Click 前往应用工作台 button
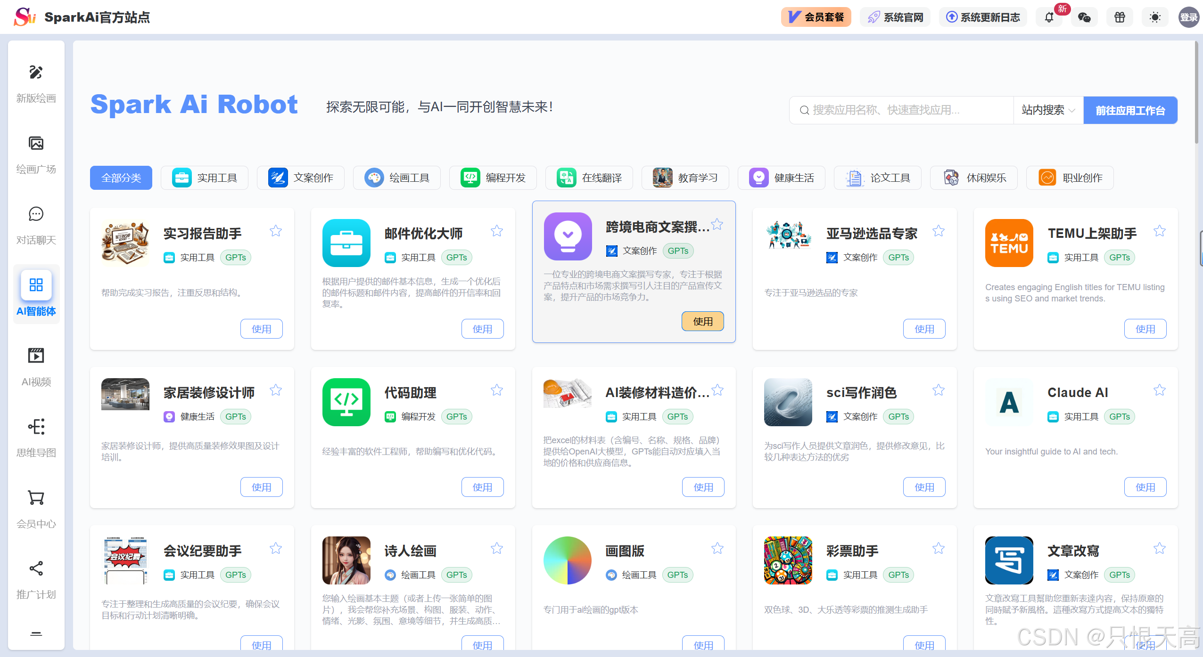Screen dimensions: 1203x657 (x=1130, y=110)
